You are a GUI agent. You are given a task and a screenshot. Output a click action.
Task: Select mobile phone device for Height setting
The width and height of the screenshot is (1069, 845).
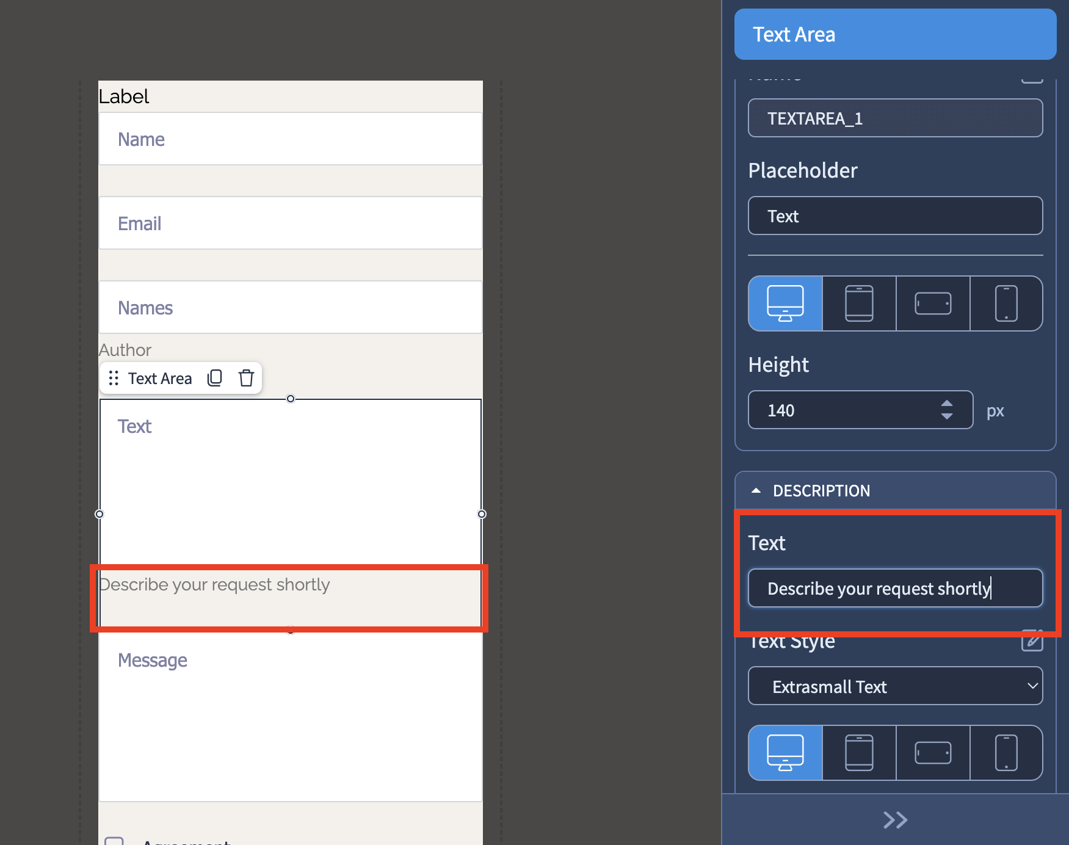(1006, 303)
